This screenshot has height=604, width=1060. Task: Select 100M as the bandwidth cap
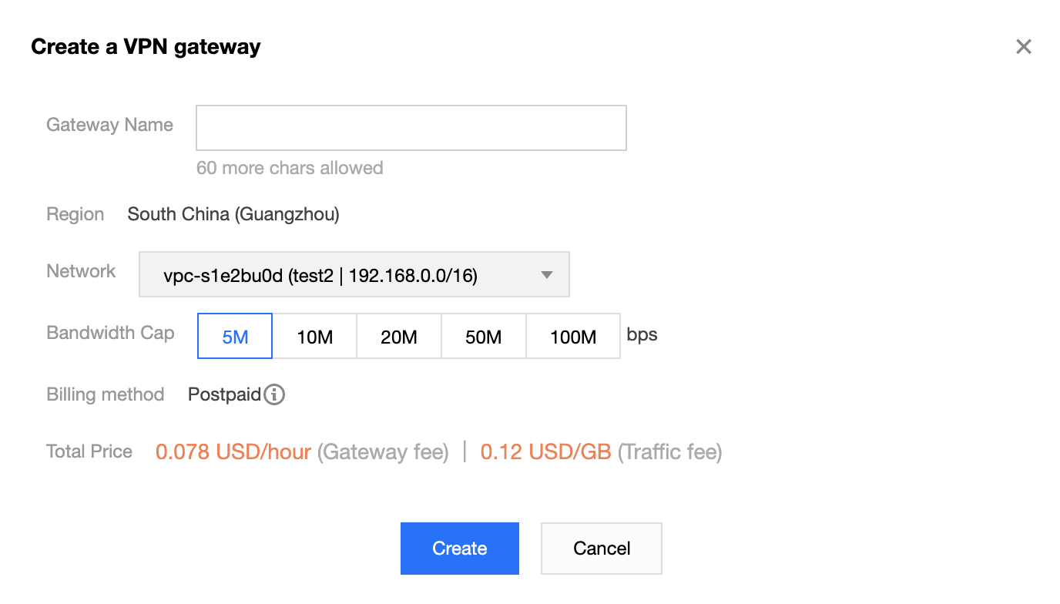coord(573,336)
